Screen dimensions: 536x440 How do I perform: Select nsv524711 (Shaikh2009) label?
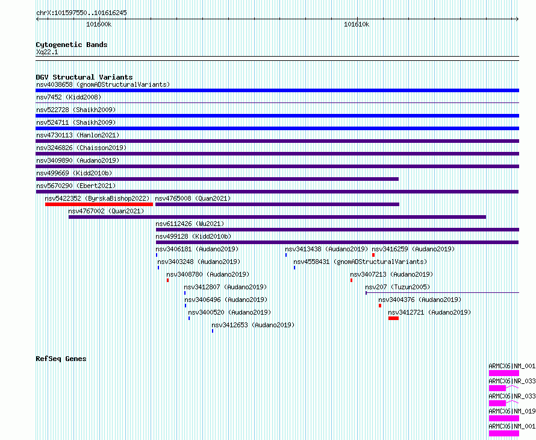[x=76, y=122]
